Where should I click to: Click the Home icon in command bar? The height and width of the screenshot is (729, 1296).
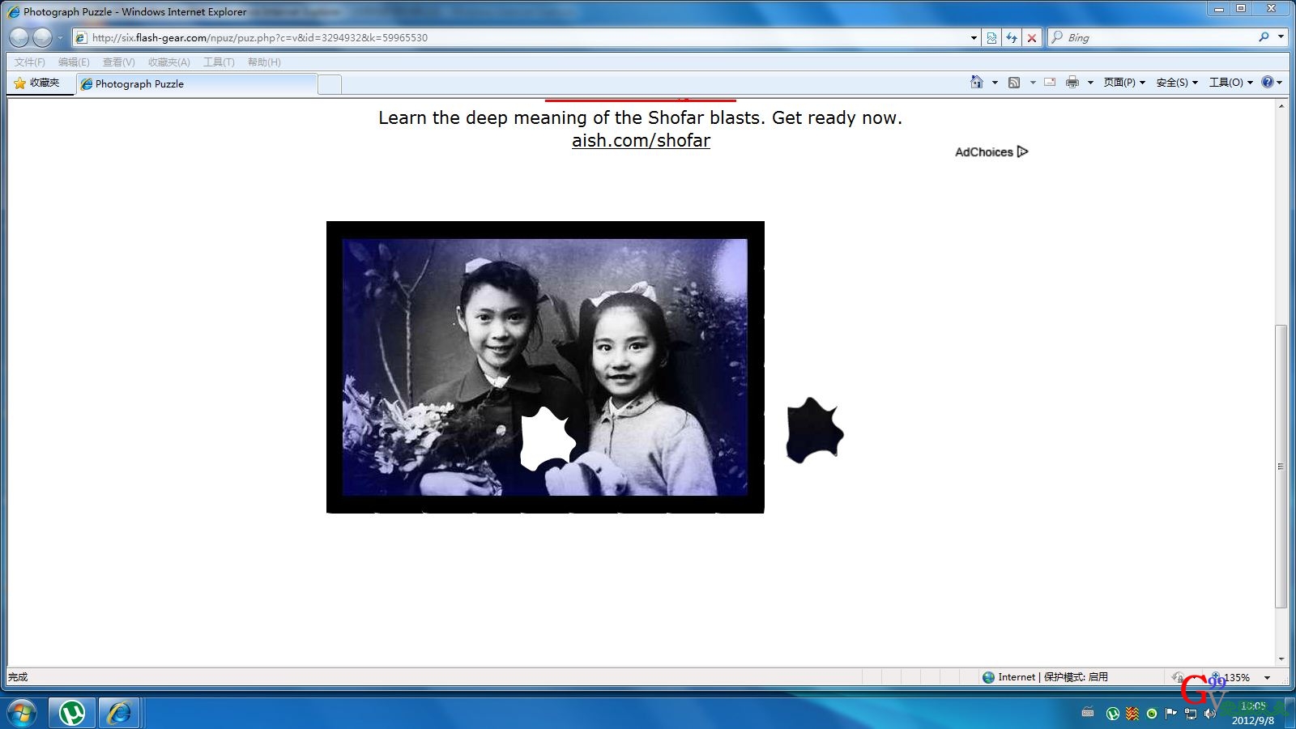pyautogui.click(x=976, y=82)
